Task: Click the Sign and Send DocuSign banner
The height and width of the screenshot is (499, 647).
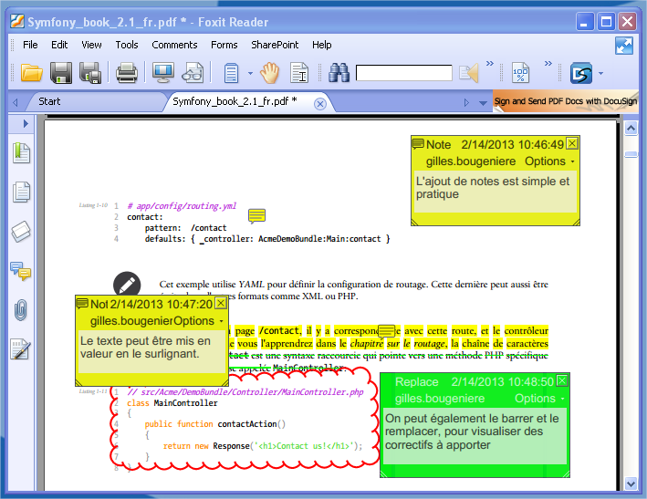Action: [x=566, y=101]
